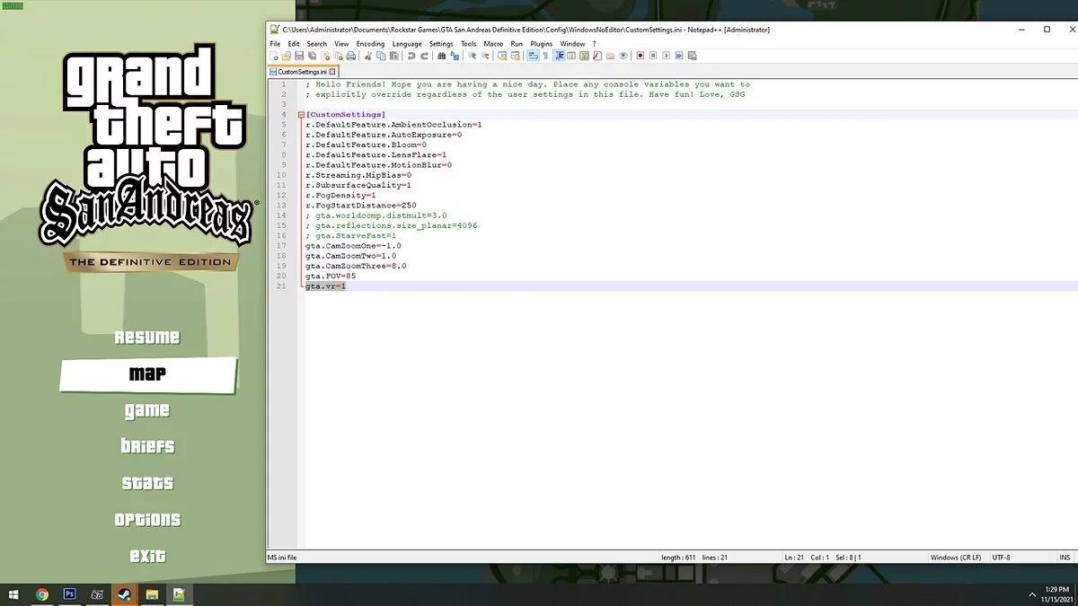Show hidden system tray icons chevron
The height and width of the screenshot is (606, 1078).
point(1031,594)
